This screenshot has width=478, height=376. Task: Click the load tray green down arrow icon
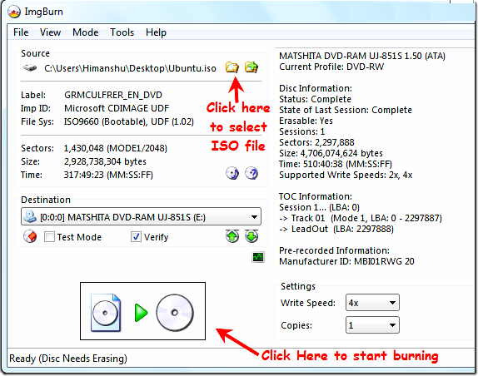coord(251,236)
